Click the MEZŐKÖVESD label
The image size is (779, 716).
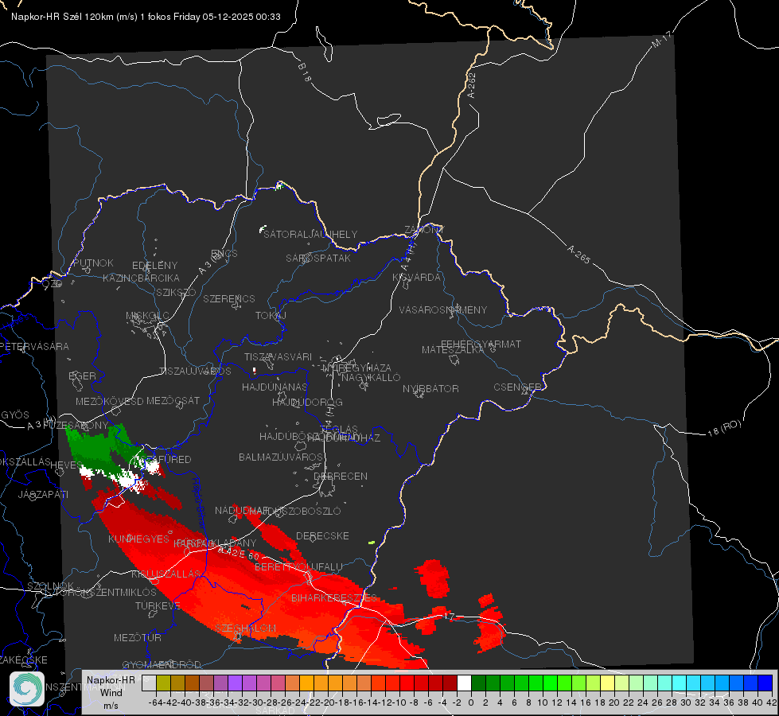pyautogui.click(x=110, y=401)
